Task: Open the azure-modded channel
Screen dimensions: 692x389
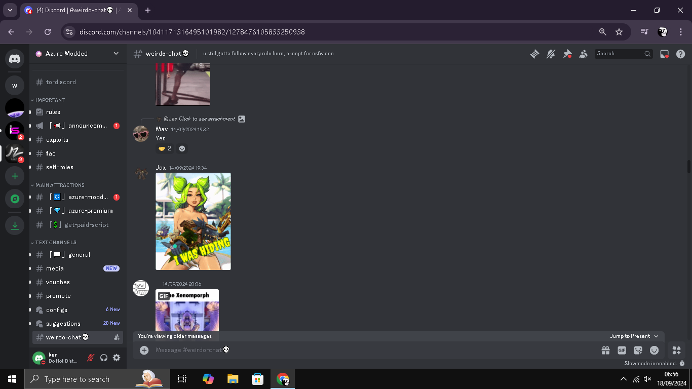Action: tap(78, 197)
